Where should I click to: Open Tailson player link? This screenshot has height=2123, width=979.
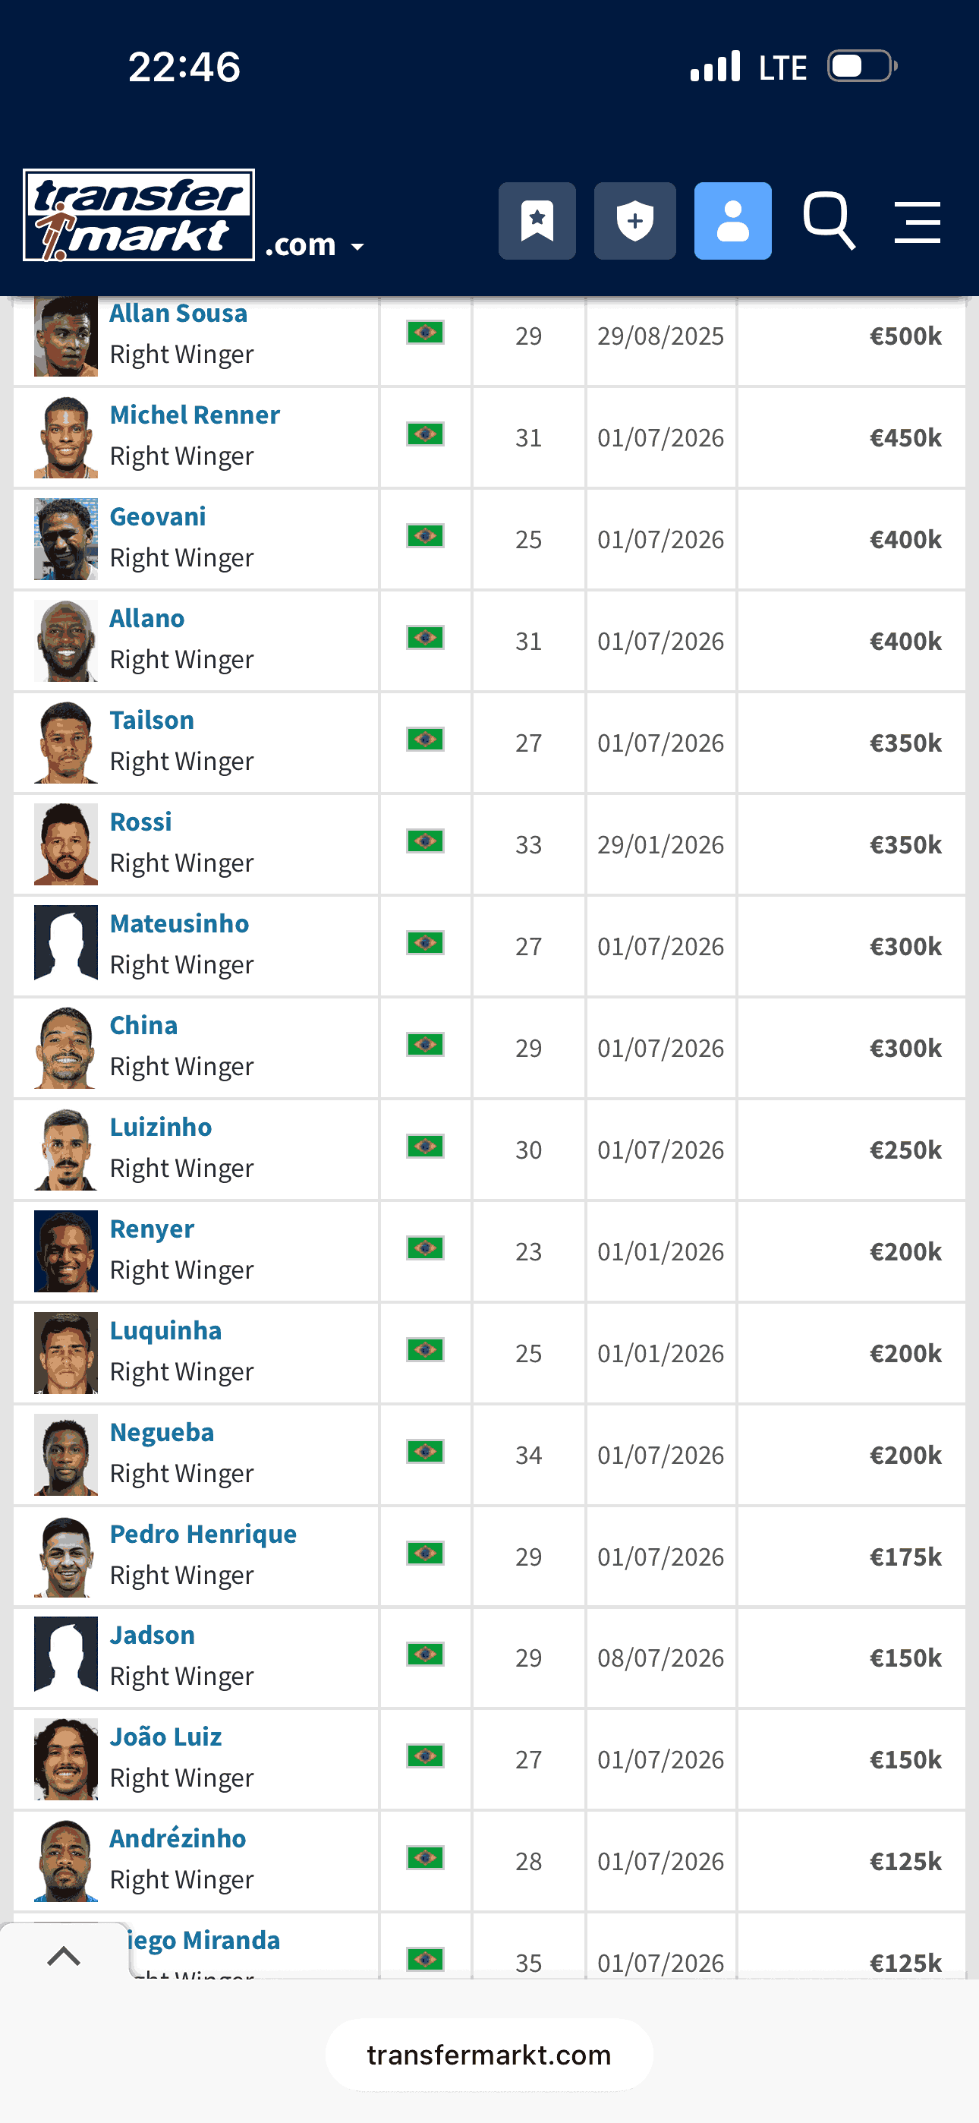[x=152, y=720]
